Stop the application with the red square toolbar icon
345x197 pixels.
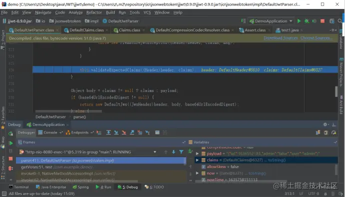[323, 21]
